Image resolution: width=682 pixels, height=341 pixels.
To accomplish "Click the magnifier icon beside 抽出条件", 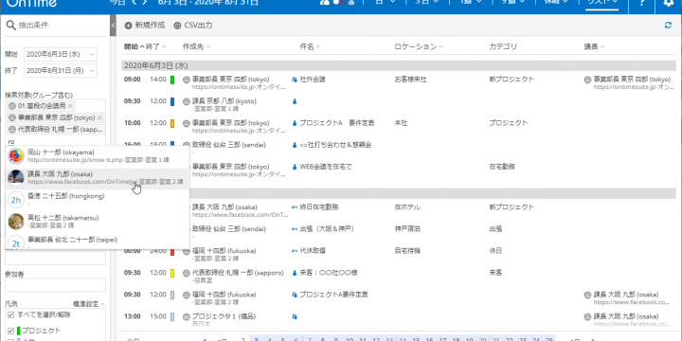I will tap(11, 26).
